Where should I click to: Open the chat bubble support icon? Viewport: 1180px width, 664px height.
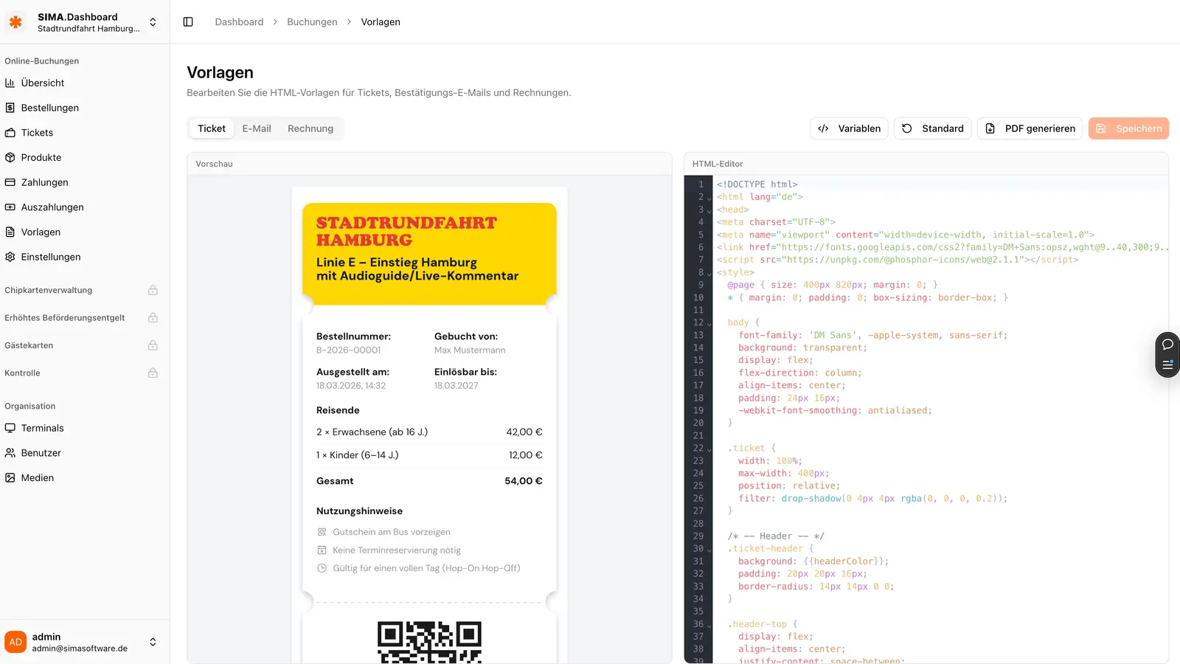(x=1167, y=345)
